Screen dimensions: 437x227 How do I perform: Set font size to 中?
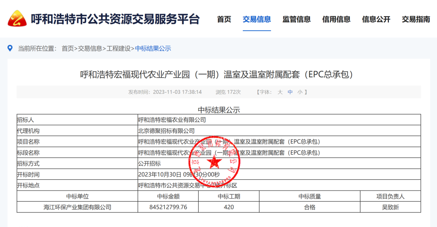coord(290,92)
